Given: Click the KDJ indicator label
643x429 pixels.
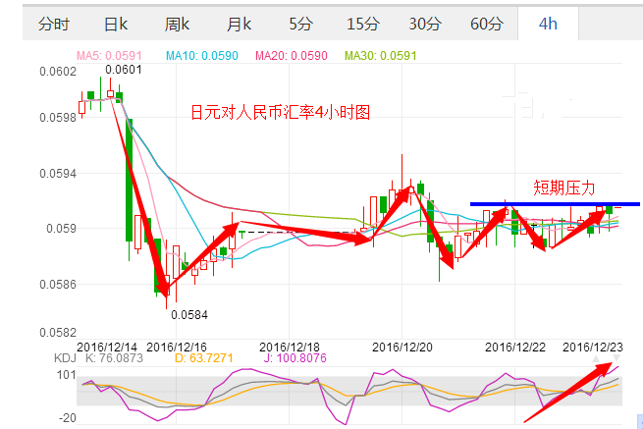Looking at the screenshot, I should [65, 358].
